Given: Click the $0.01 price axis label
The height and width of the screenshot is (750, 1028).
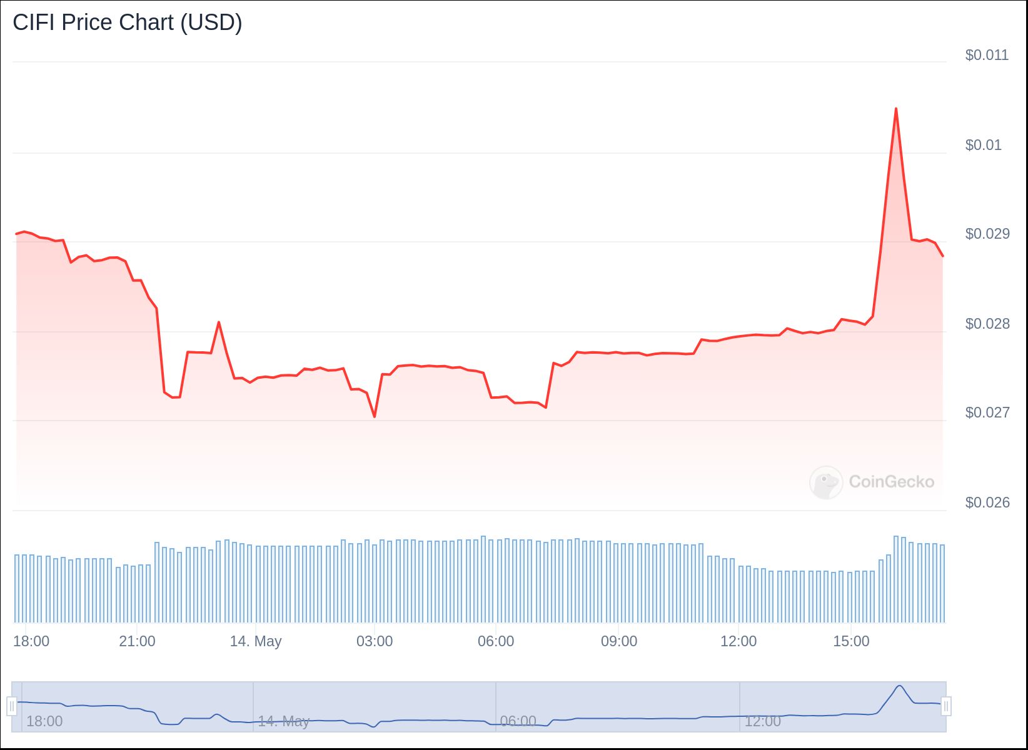Looking at the screenshot, I should 983,145.
